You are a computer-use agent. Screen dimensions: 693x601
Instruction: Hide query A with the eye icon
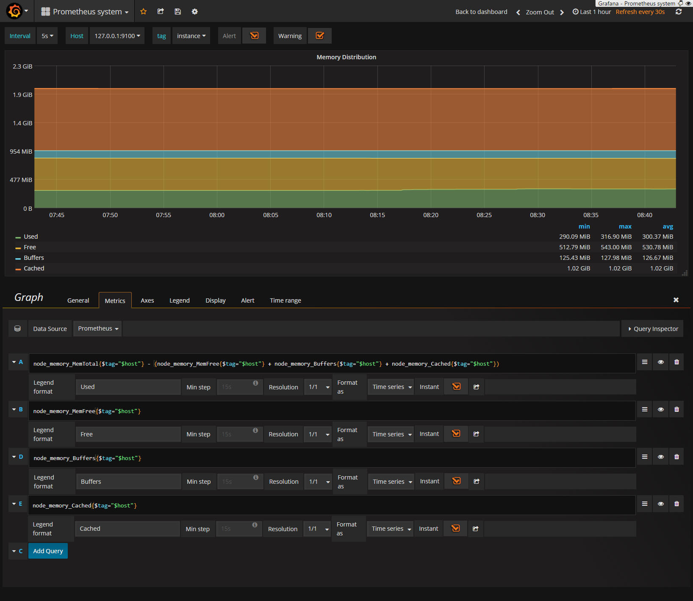tap(661, 362)
